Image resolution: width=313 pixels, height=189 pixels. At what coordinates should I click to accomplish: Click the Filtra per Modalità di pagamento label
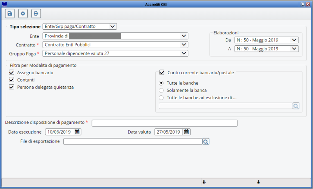(x=43, y=65)
